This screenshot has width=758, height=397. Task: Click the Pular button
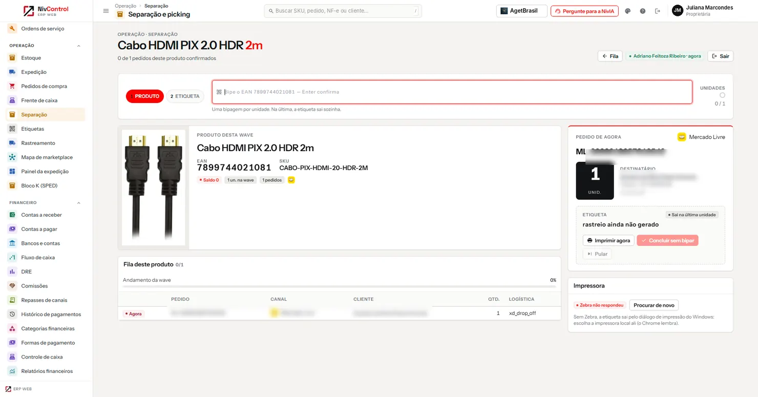(x=597, y=254)
